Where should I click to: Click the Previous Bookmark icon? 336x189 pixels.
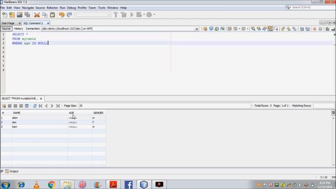(x=283, y=29)
